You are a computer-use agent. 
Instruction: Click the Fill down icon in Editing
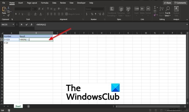pyautogui.click(x=155, y=11)
